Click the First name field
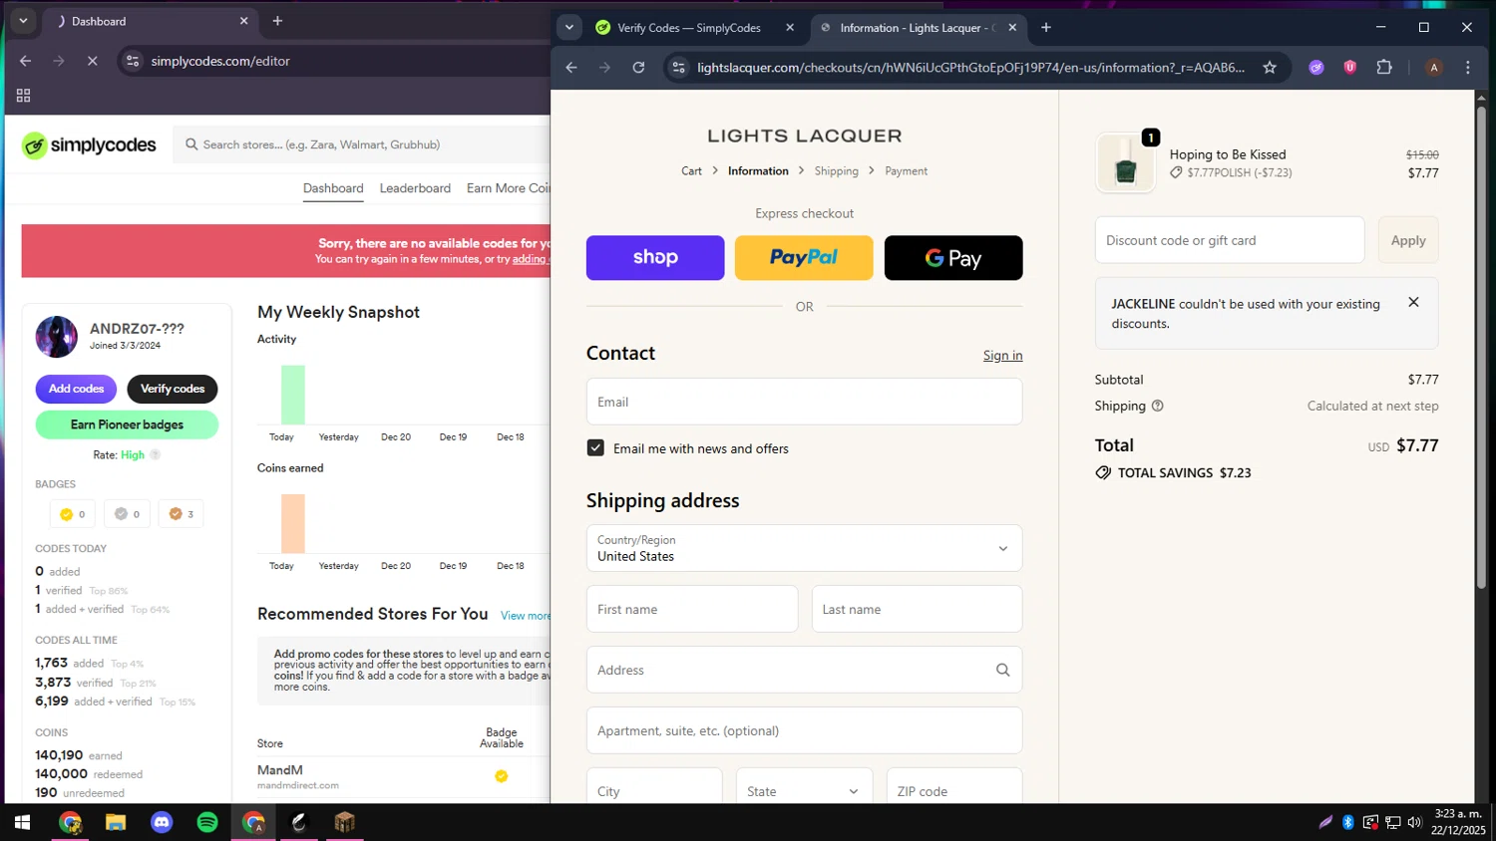Image resolution: width=1496 pixels, height=841 pixels. tap(692, 609)
